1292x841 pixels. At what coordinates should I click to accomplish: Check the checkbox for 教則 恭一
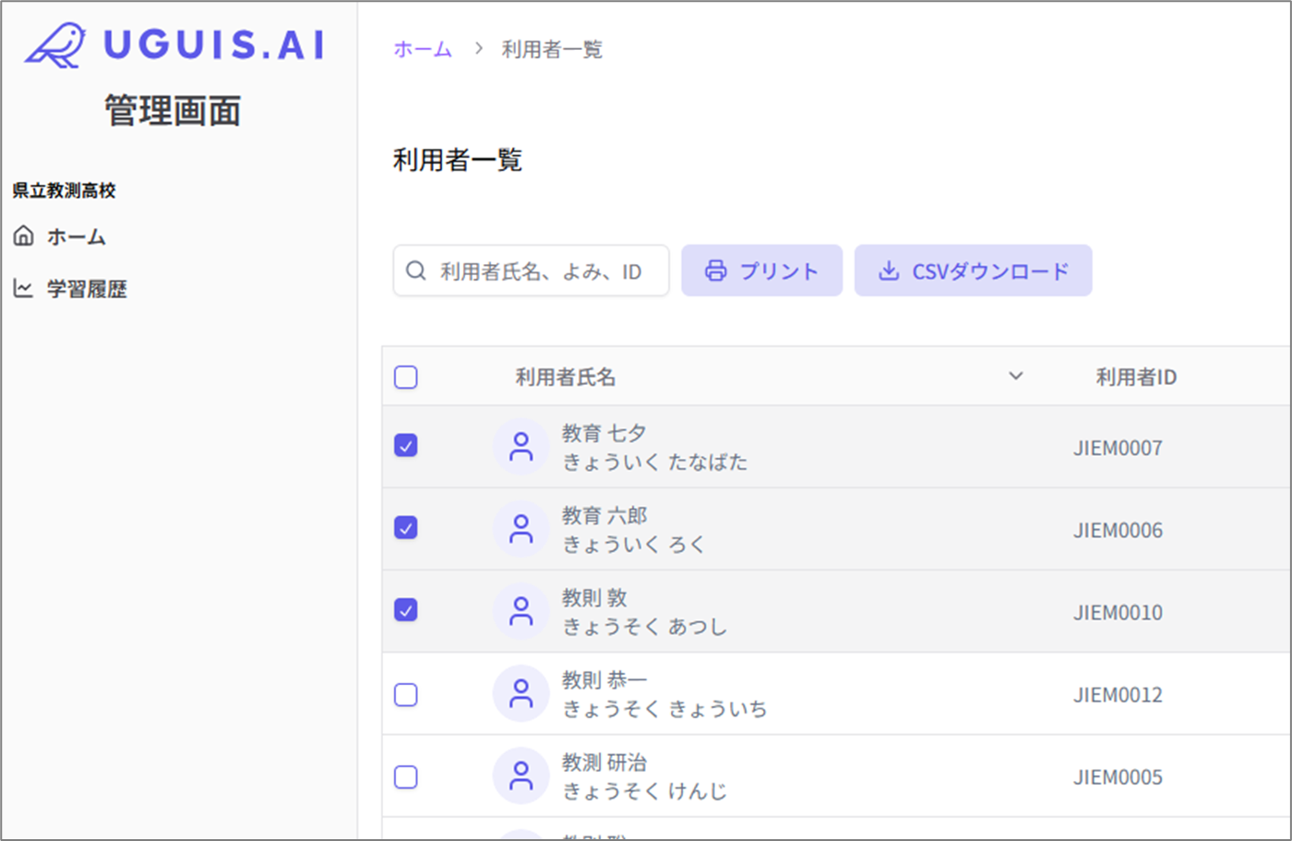(406, 694)
